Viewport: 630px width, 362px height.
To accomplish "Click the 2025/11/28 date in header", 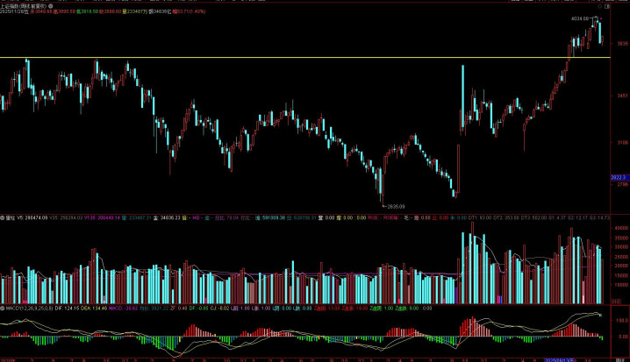I will (16, 13).
